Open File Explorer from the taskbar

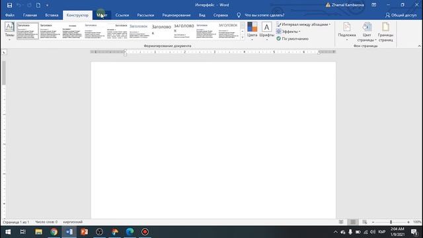[x=38, y=232]
